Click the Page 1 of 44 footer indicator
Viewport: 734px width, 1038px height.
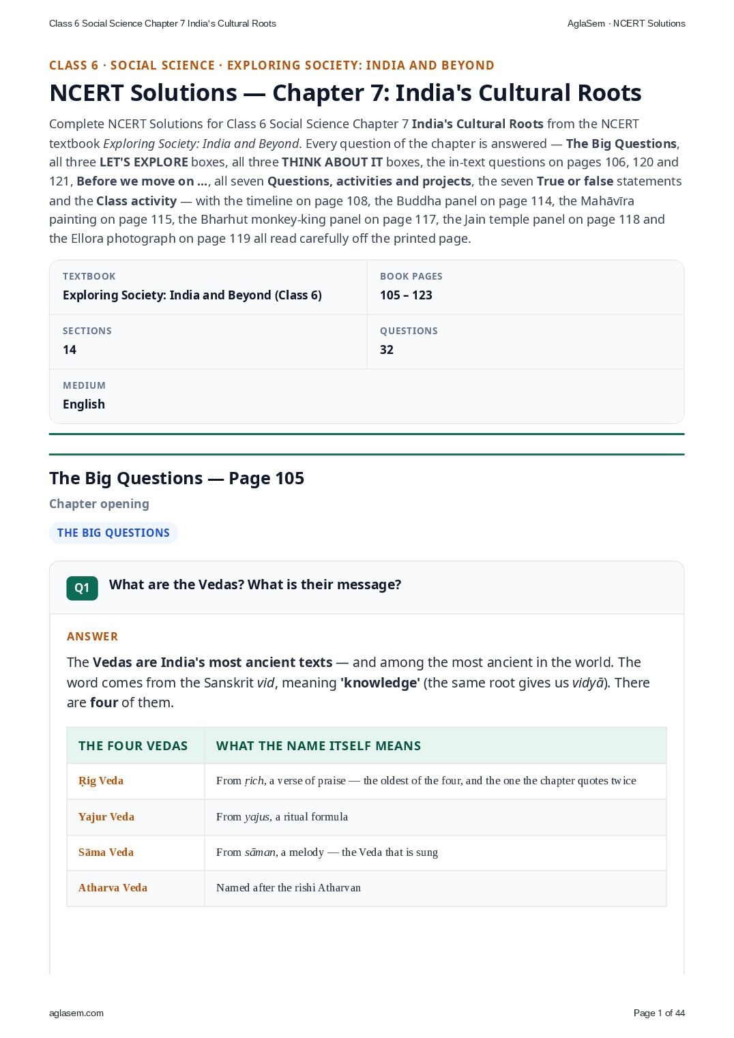click(659, 1013)
